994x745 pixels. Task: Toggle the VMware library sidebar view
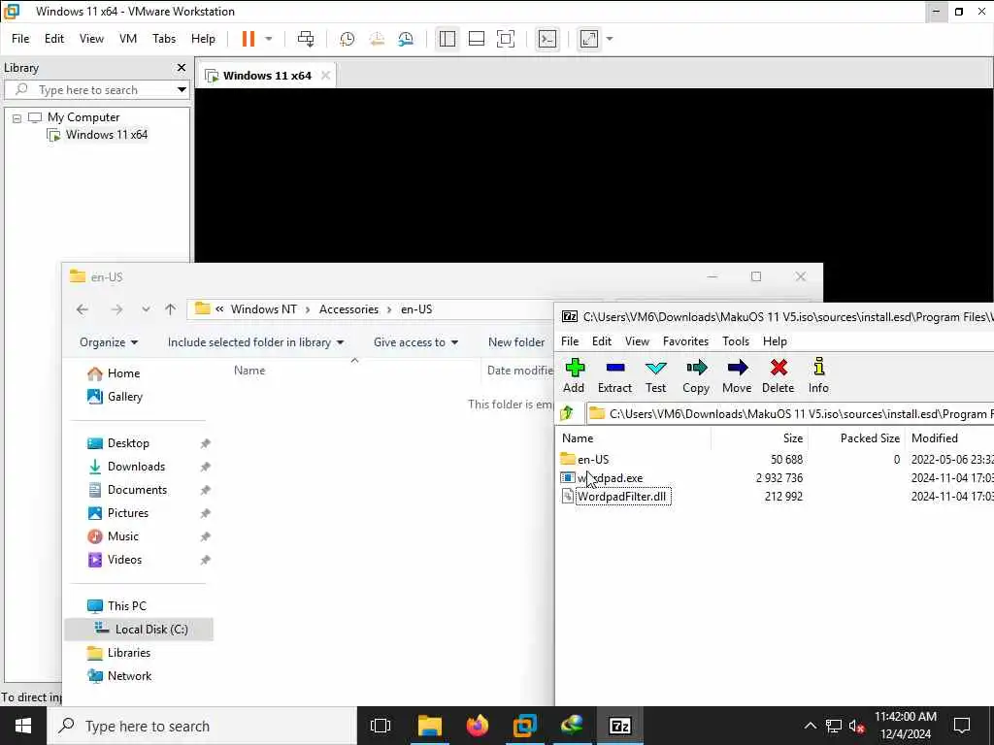point(447,39)
